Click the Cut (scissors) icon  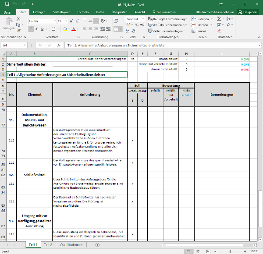18,19
